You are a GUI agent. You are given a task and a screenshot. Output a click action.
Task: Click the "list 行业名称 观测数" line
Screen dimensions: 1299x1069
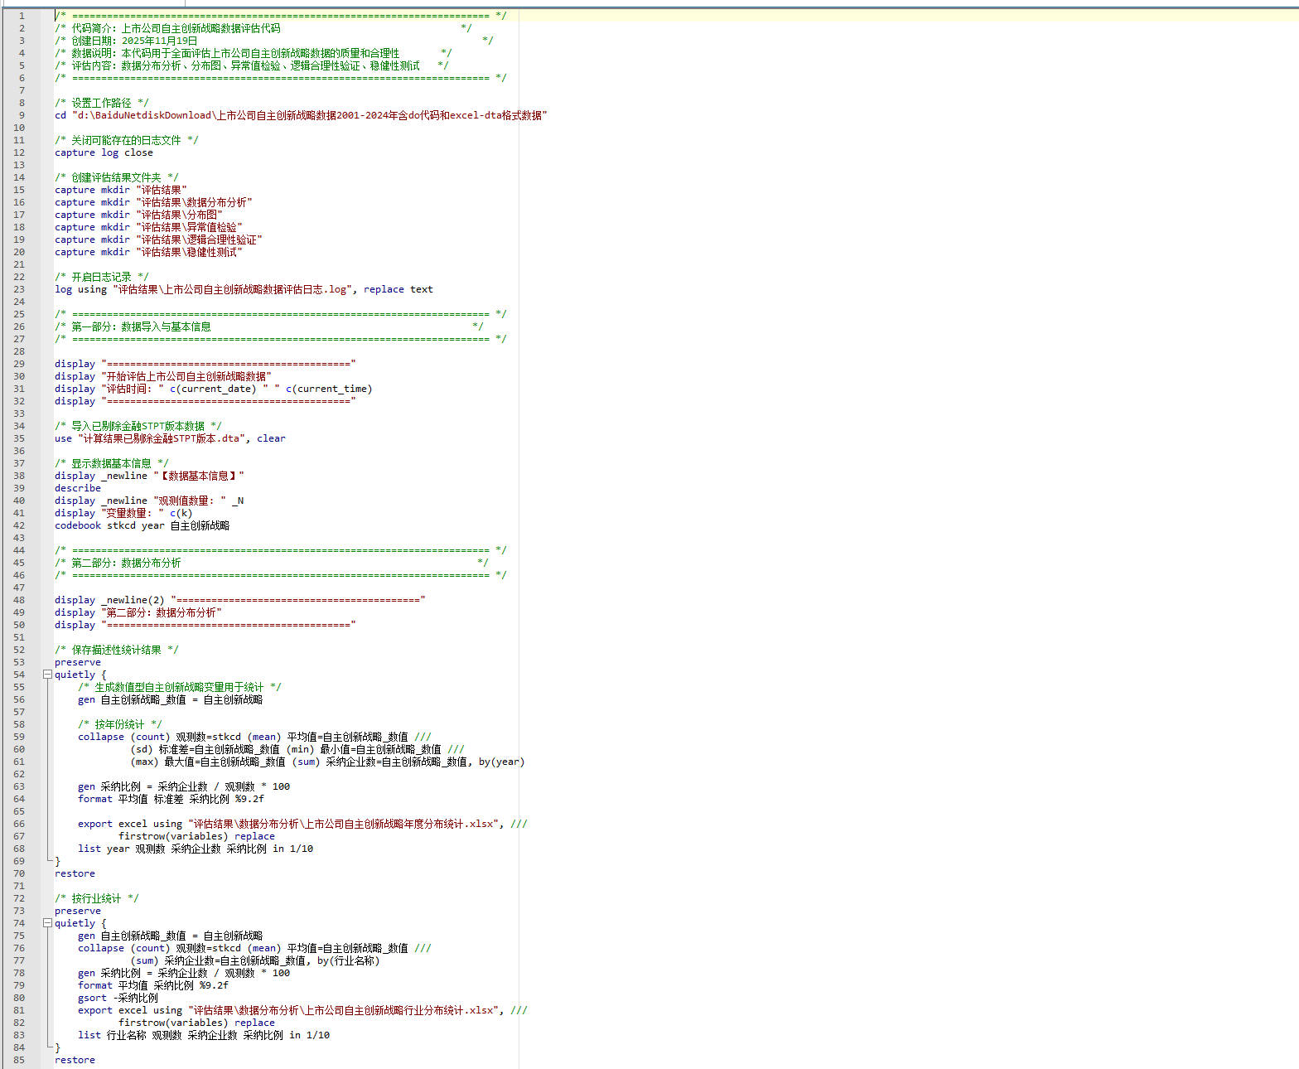[204, 1035]
